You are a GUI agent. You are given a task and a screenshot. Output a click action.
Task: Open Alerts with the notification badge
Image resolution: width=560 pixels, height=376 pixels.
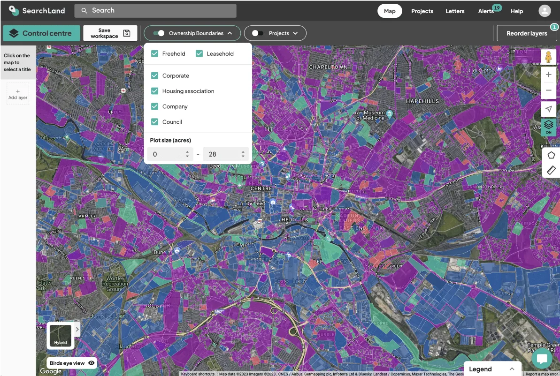point(486,11)
